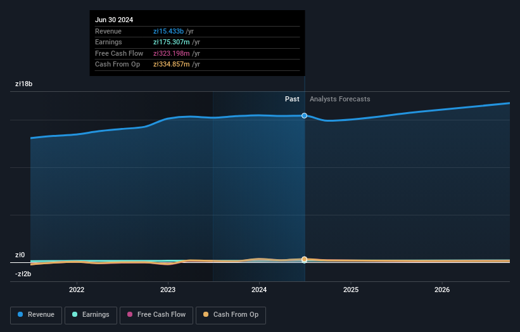Click the Earnings row label in tooltip
Image resolution: width=520 pixels, height=332 pixels.
108,42
